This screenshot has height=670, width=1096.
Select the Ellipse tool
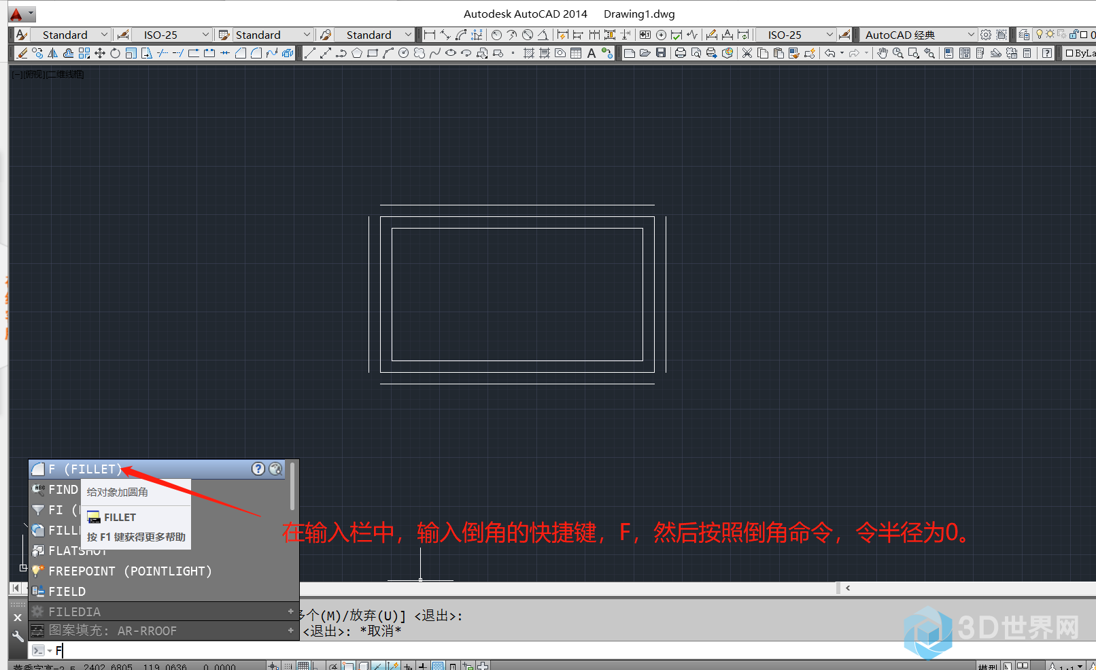[450, 53]
